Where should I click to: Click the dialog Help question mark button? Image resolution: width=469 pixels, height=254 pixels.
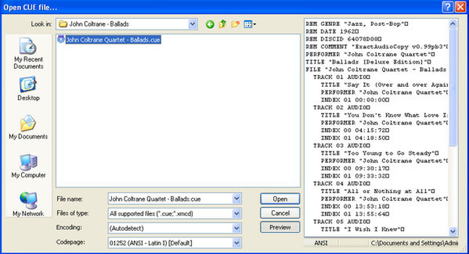click(x=446, y=6)
